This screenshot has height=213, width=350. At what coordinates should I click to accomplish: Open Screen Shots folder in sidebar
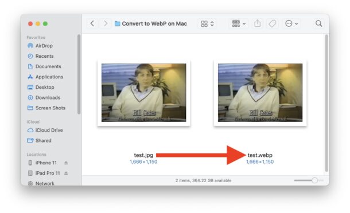click(x=50, y=108)
